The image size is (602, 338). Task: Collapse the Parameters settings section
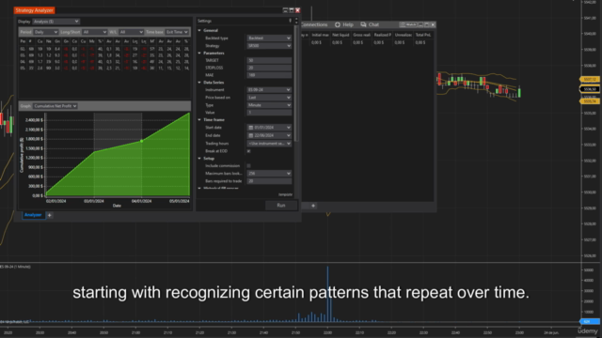coord(199,53)
